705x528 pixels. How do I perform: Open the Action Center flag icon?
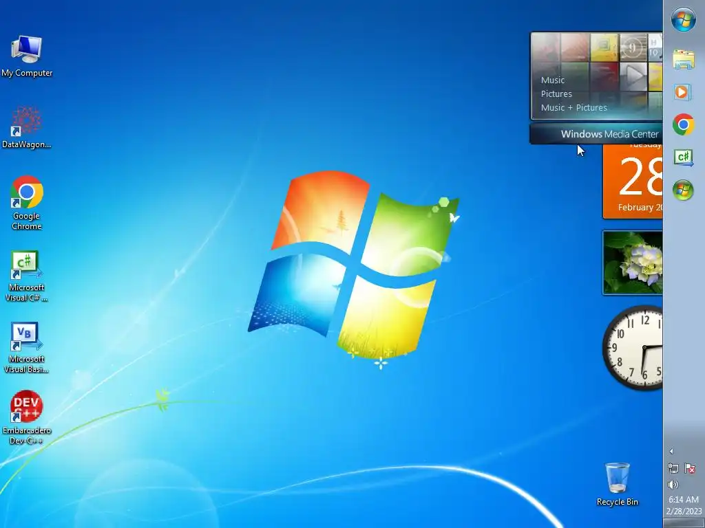[x=690, y=468]
